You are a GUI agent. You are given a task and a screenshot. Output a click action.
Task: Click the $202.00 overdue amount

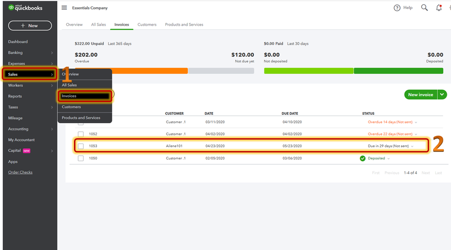(x=86, y=55)
